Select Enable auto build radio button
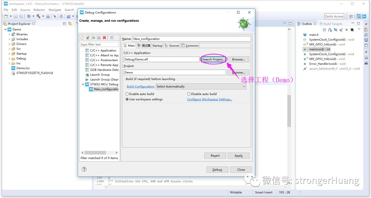 [127, 94]
